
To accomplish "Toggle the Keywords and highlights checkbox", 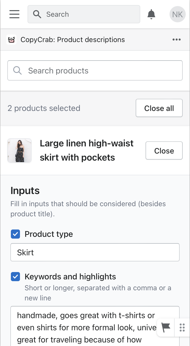I will click(x=15, y=277).
